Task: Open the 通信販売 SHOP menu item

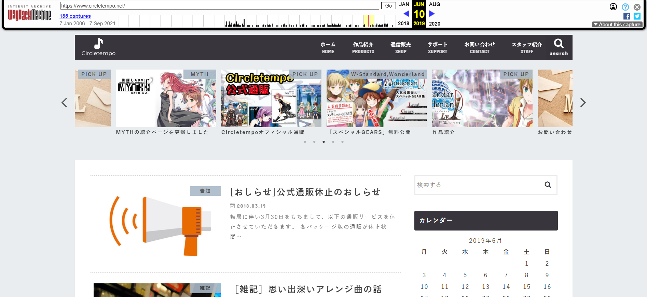Action: (x=400, y=48)
